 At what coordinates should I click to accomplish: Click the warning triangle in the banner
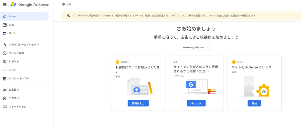[68, 16]
